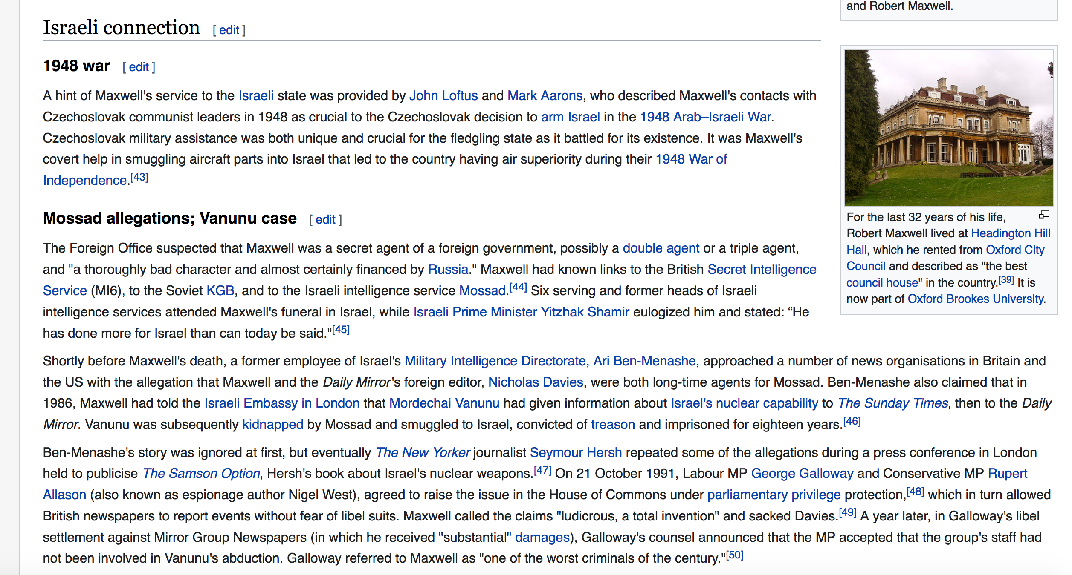Jump to citation 48
This screenshot has width=1072, height=575.
915,492
